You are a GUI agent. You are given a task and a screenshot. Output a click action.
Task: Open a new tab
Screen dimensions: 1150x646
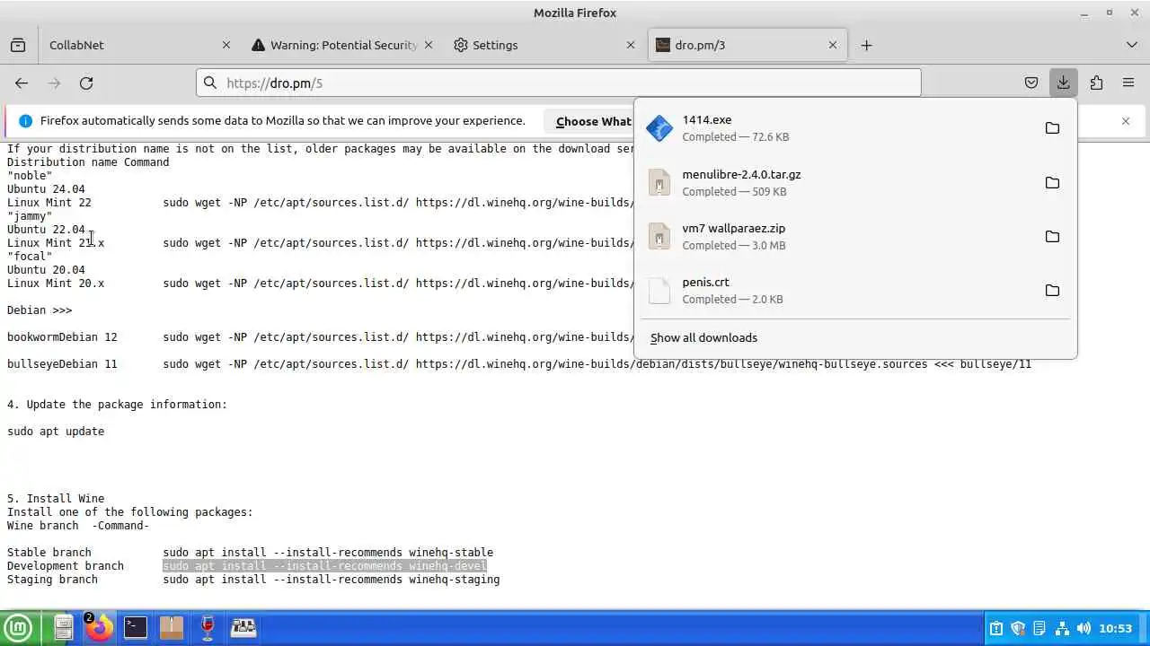click(x=866, y=45)
